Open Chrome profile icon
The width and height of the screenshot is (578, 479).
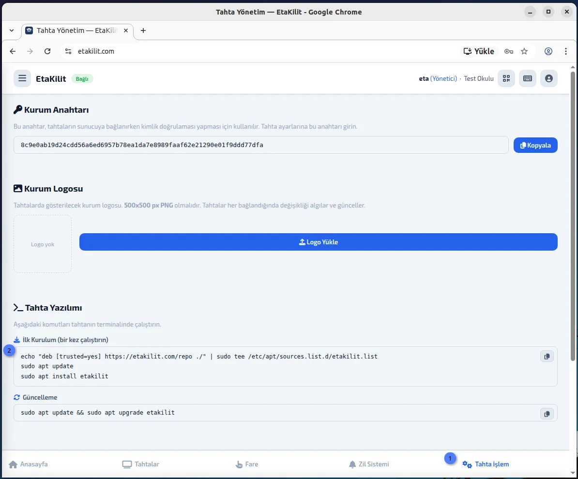tap(548, 51)
